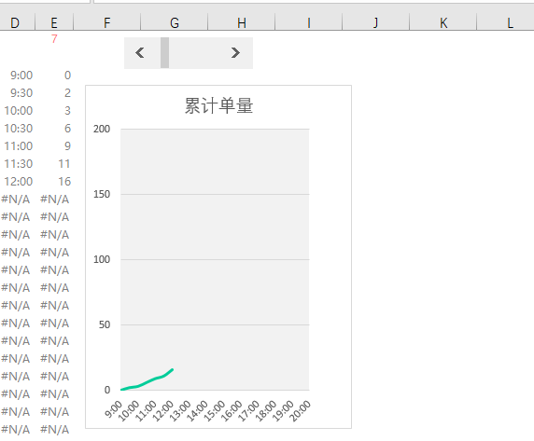Image resolution: width=534 pixels, height=441 pixels.
Task: Select value 9 next to 11:00
Action: pyautogui.click(x=67, y=145)
